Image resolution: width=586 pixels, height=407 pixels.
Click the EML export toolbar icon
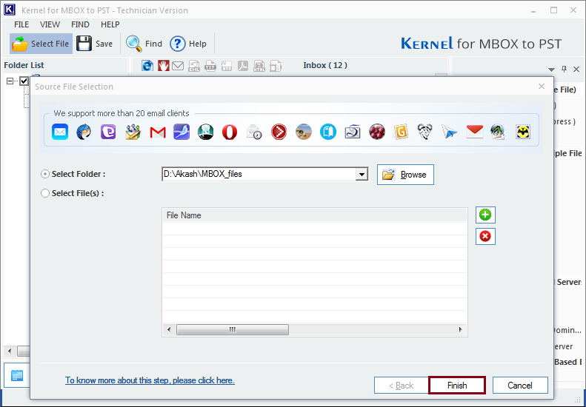tap(194, 66)
